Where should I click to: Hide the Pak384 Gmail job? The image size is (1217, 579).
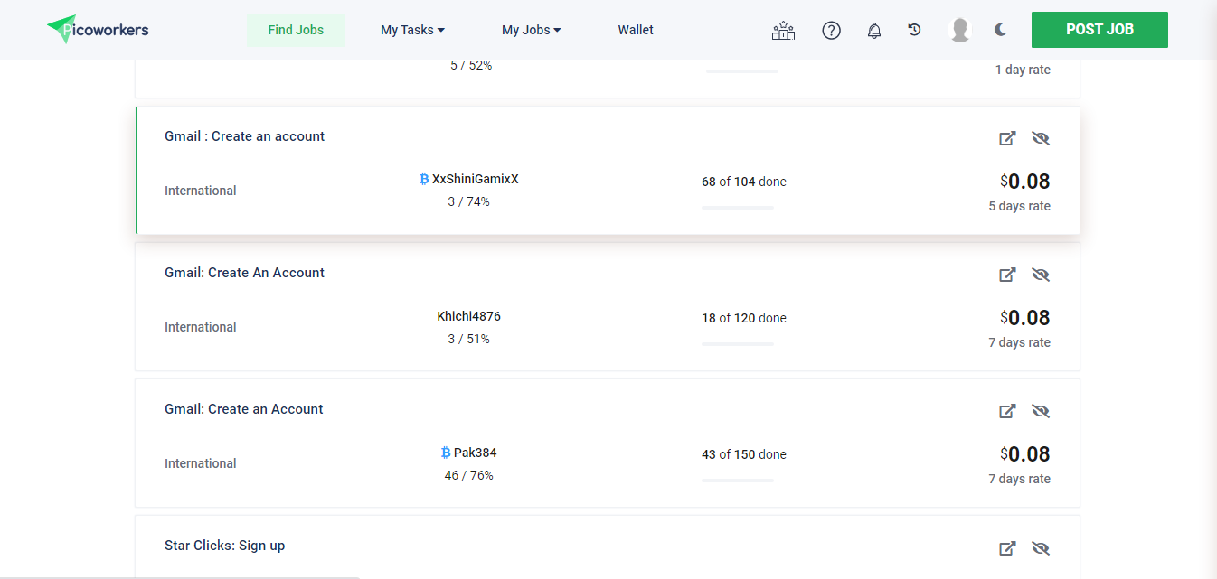pyautogui.click(x=1041, y=411)
